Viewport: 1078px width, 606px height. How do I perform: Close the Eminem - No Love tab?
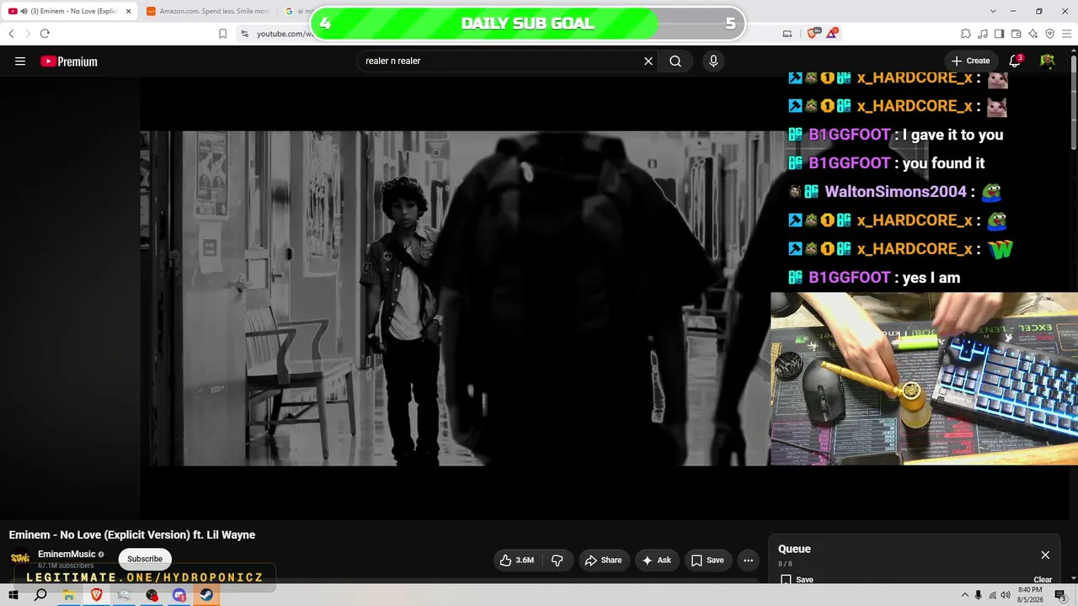pos(129,11)
